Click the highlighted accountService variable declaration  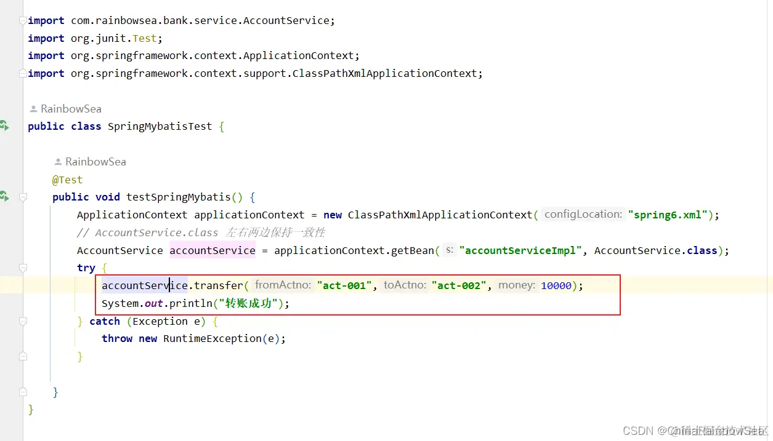tap(212, 250)
